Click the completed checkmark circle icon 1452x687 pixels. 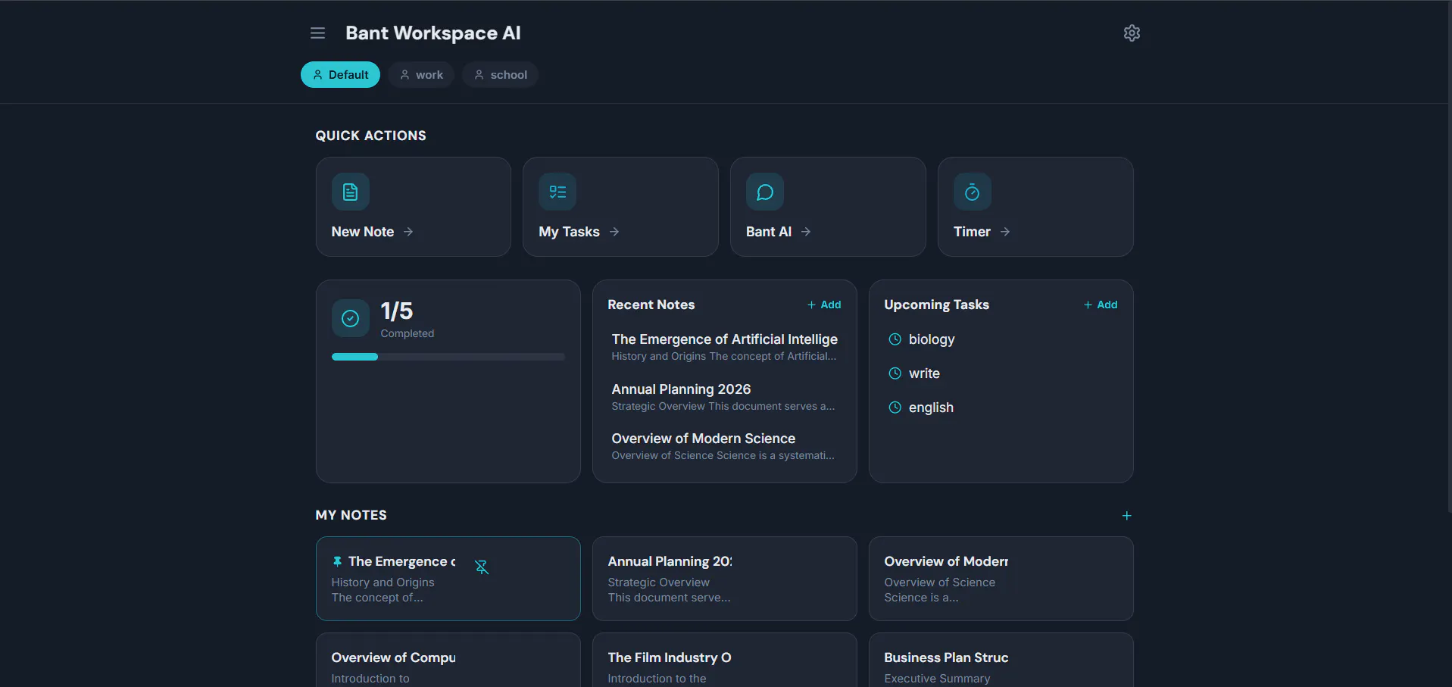350,318
